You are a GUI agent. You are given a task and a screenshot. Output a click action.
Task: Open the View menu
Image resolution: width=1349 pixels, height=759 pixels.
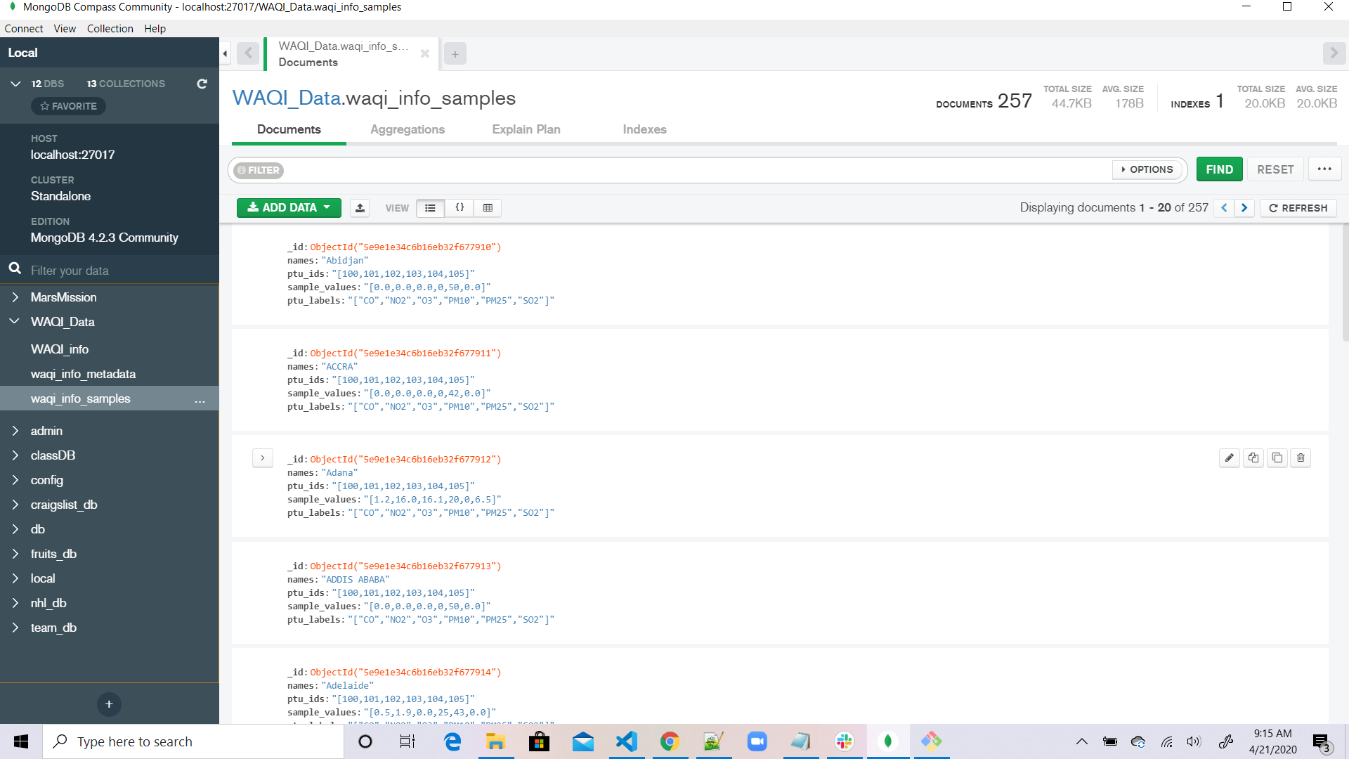65,29
